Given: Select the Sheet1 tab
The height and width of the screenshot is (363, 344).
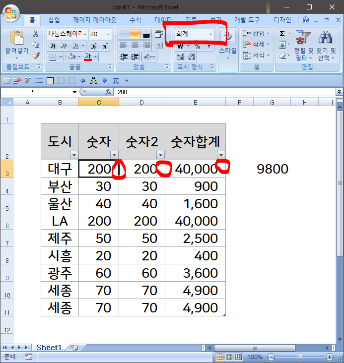Looking at the screenshot, I should pos(49,347).
